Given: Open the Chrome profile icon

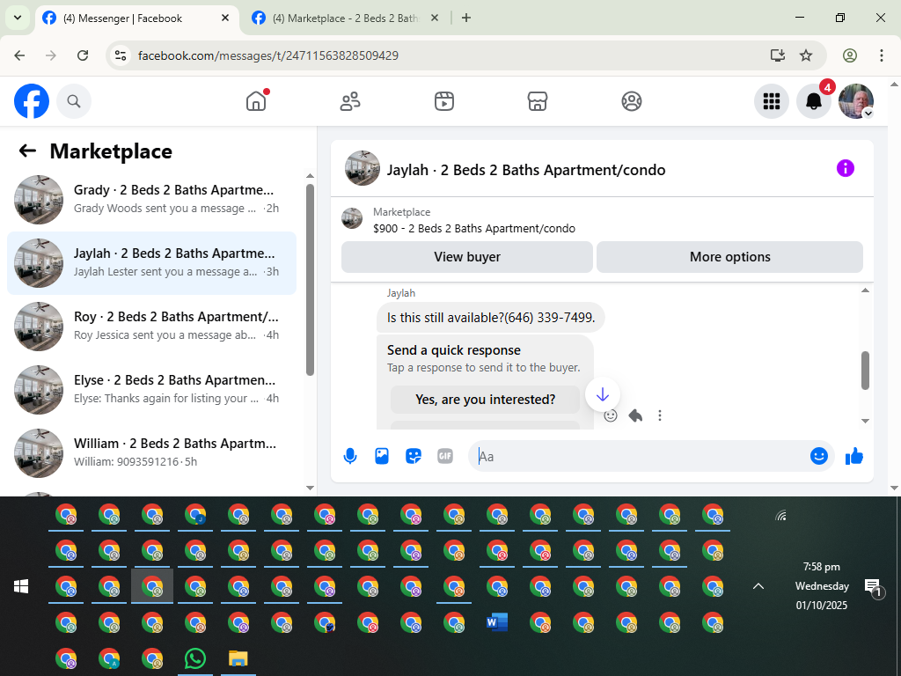Looking at the screenshot, I should 850,55.
